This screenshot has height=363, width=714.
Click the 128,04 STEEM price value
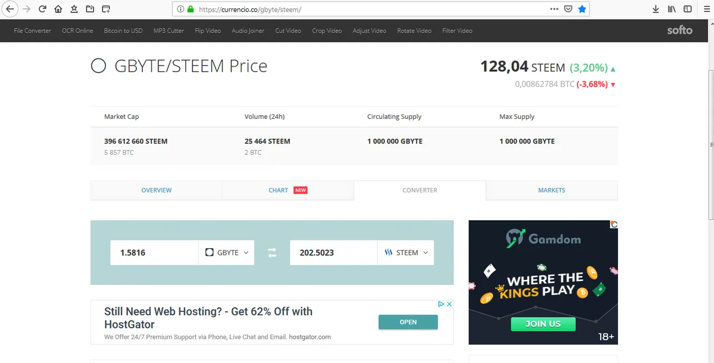523,67
